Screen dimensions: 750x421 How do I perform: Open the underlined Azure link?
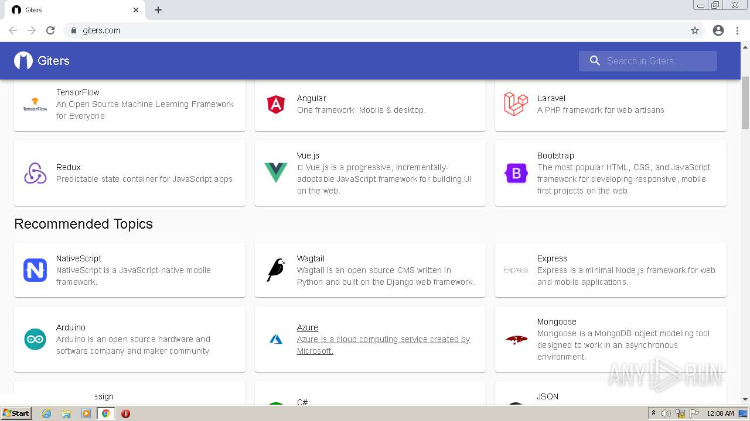pyautogui.click(x=308, y=327)
